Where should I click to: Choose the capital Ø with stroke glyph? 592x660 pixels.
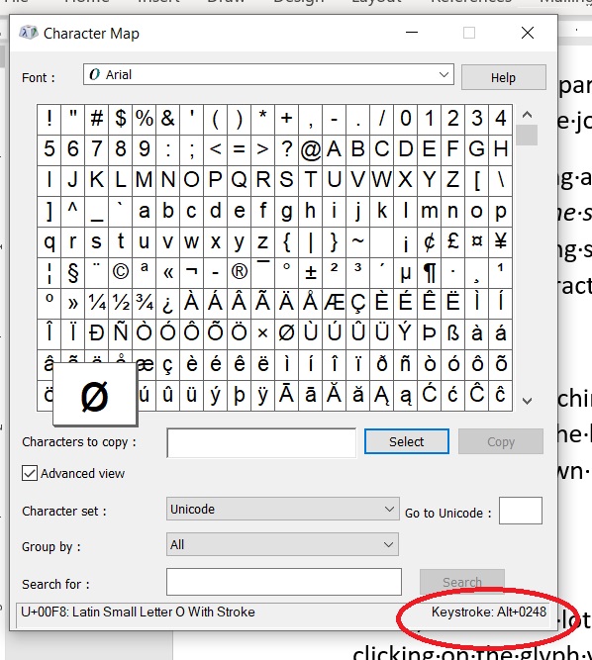287,333
